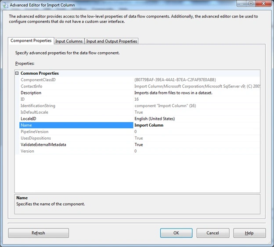Click the ContactInfo Microsoft Corporation value
Viewport: 274px width, 247px height.
click(x=197, y=86)
